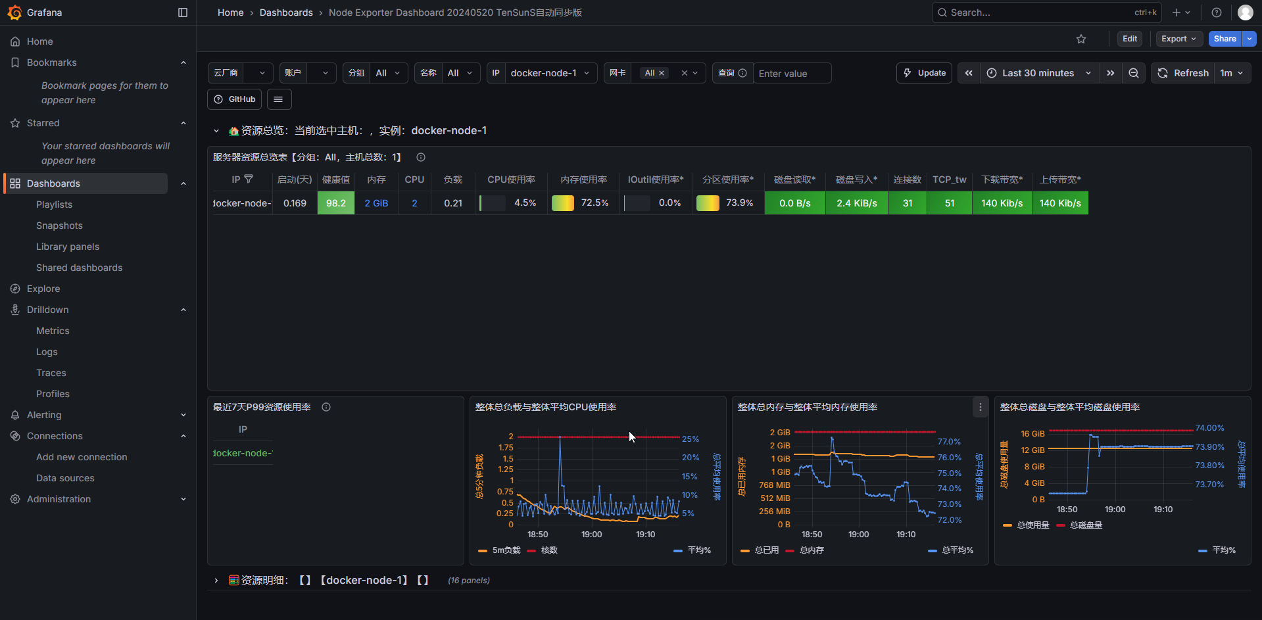Toggle the 总内存 legend series

point(805,550)
